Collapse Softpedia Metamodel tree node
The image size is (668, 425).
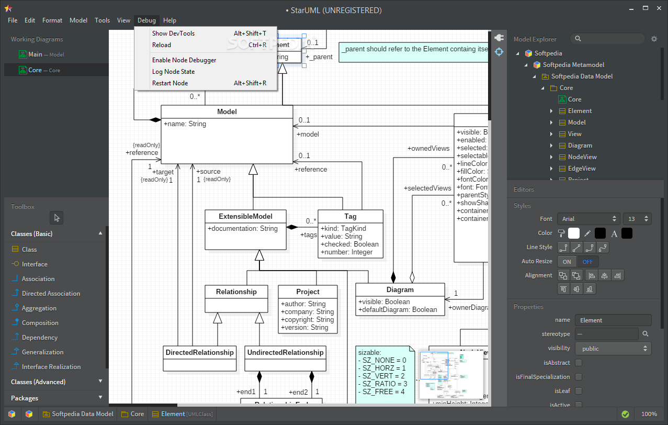[x=526, y=65]
